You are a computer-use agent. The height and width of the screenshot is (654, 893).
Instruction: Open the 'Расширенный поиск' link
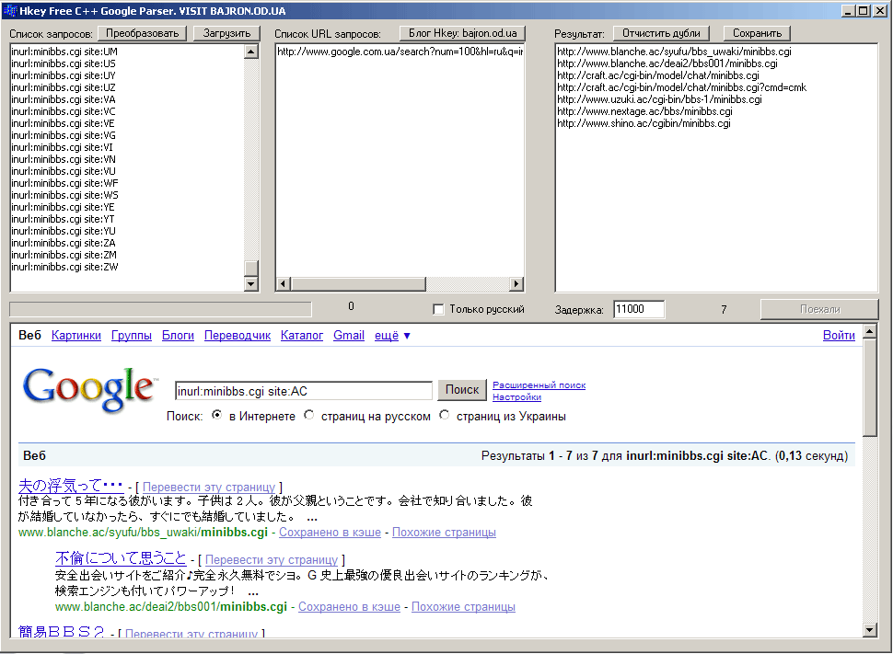pyautogui.click(x=539, y=385)
